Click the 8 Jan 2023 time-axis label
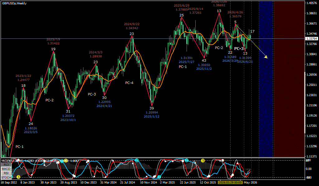Image resolution: width=319 pixels, height=186 pixels. click(28, 182)
